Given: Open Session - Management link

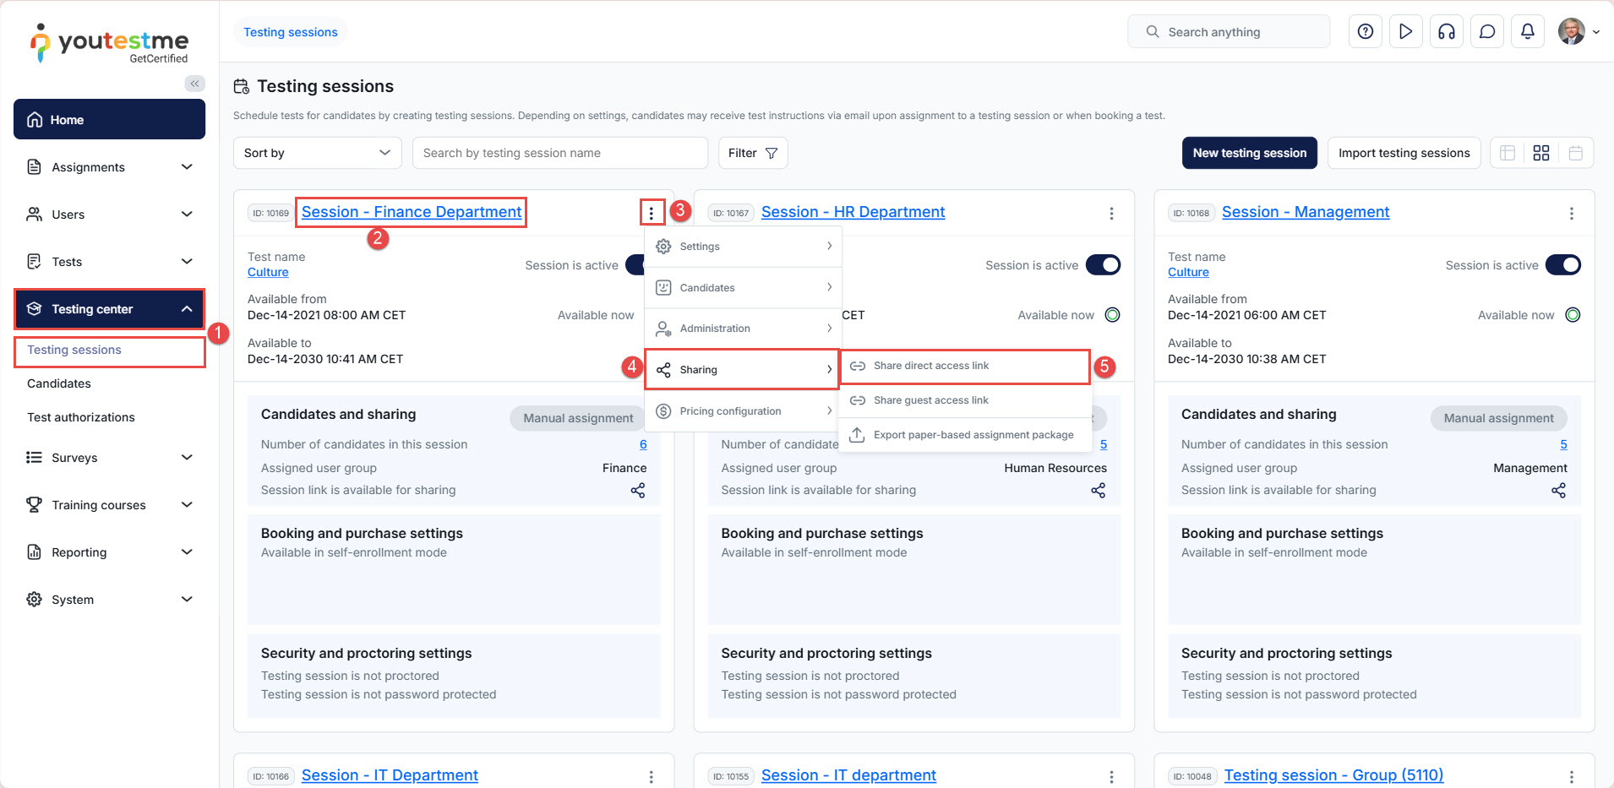Looking at the screenshot, I should click(x=1305, y=212).
